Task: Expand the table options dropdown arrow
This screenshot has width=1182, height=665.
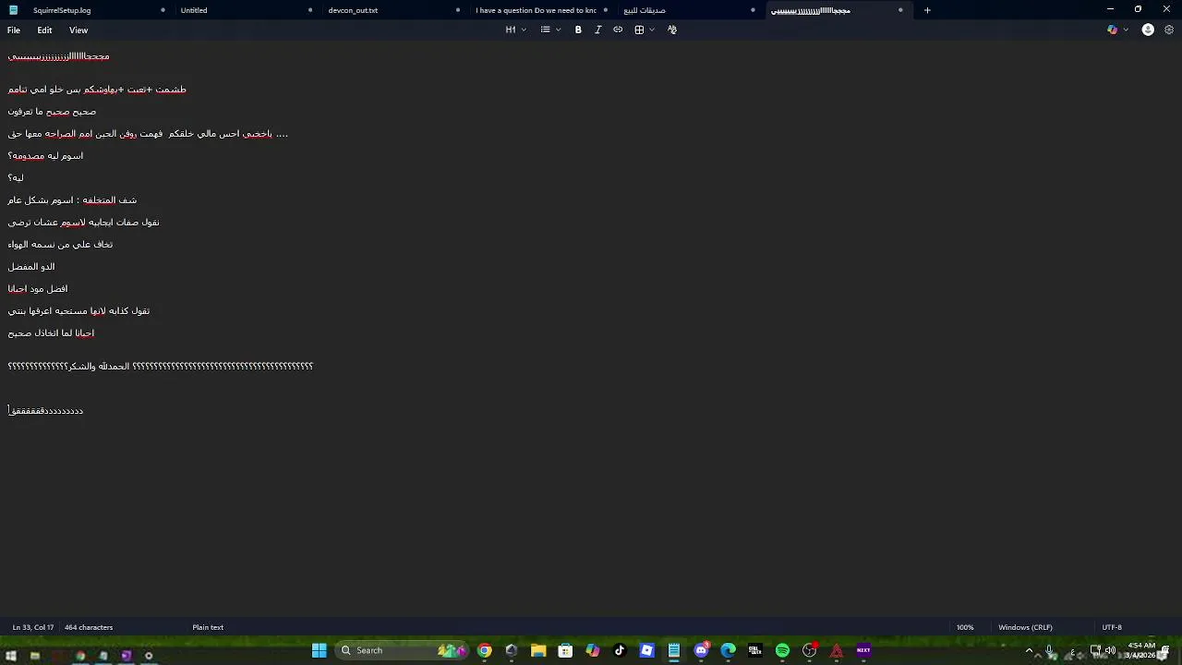Action: pyautogui.click(x=652, y=30)
